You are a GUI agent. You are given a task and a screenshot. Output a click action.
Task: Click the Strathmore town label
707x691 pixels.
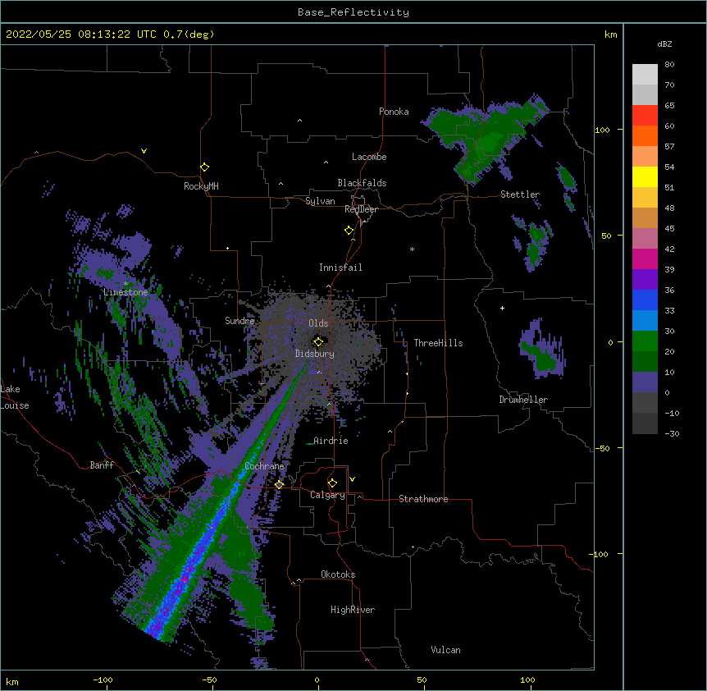click(x=423, y=499)
